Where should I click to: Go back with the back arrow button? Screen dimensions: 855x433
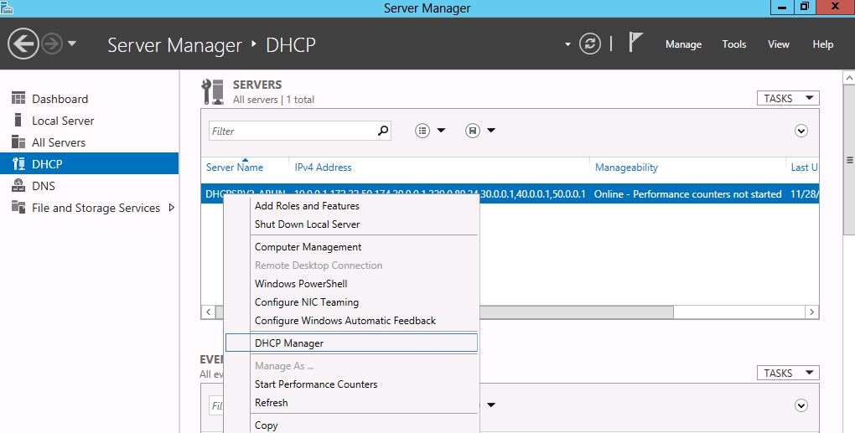[23, 44]
